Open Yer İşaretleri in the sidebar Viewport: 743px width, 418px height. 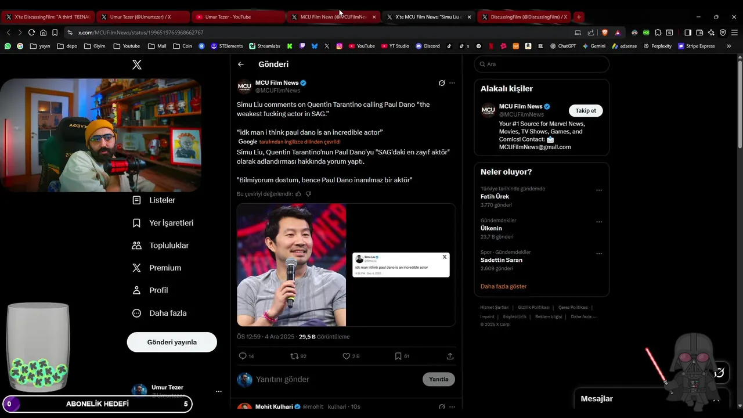pyautogui.click(x=163, y=223)
